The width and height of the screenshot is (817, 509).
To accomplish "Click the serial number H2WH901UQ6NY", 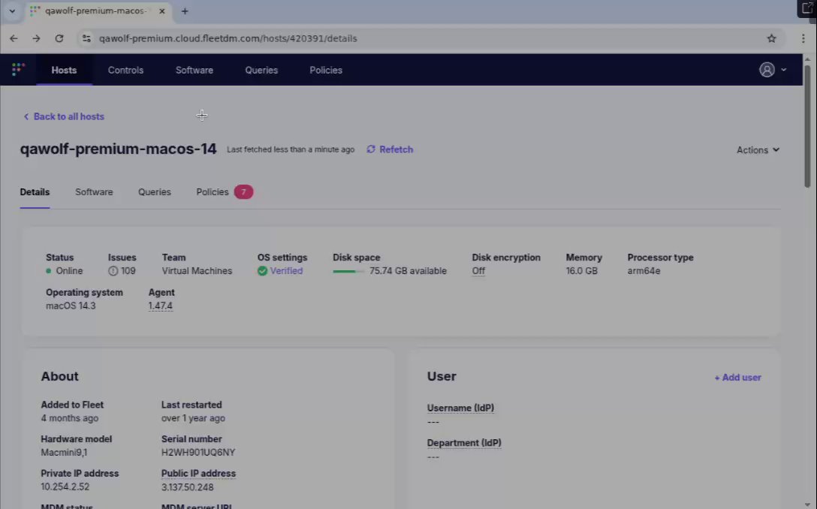I will tap(198, 453).
